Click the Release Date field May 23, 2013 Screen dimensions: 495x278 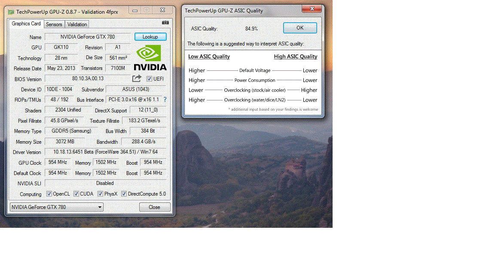(61, 68)
